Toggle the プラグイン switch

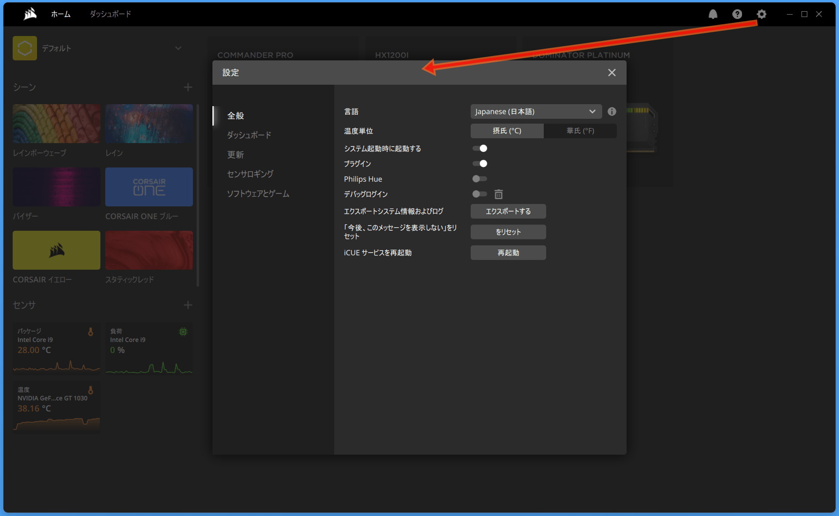pos(480,164)
